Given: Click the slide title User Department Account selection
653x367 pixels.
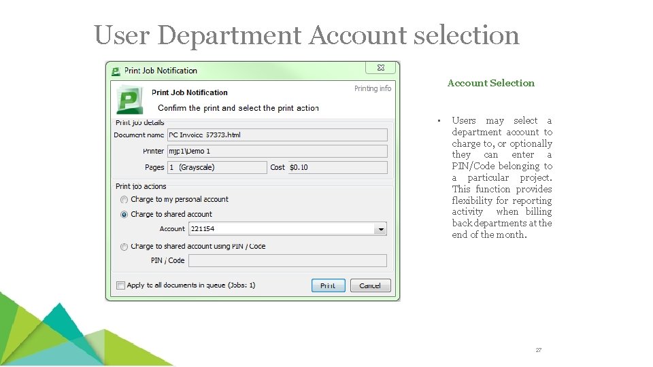Looking at the screenshot, I should [307, 35].
